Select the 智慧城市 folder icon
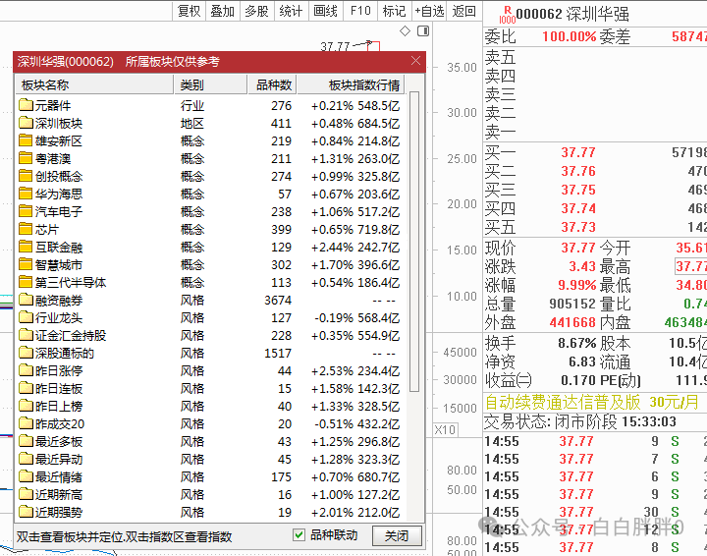 tap(27, 264)
